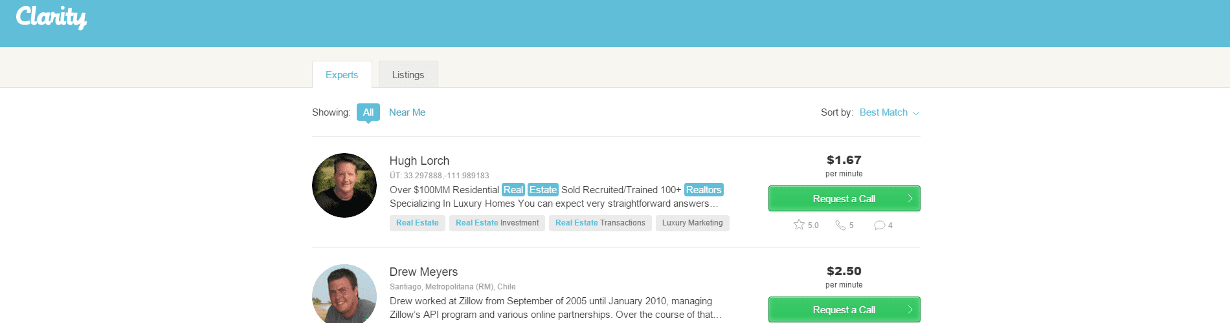Screen dimensions: 1230x323
Task: Open Drew Meyers' name link
Action: click(x=423, y=272)
